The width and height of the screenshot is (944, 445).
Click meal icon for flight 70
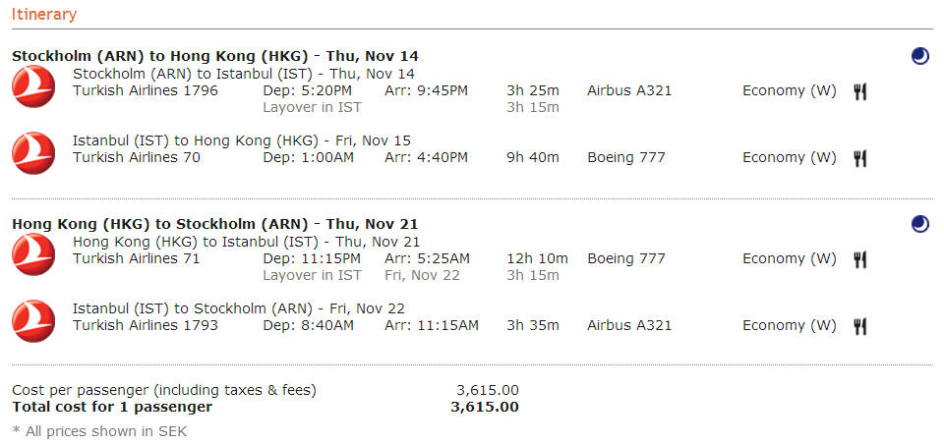(x=860, y=158)
